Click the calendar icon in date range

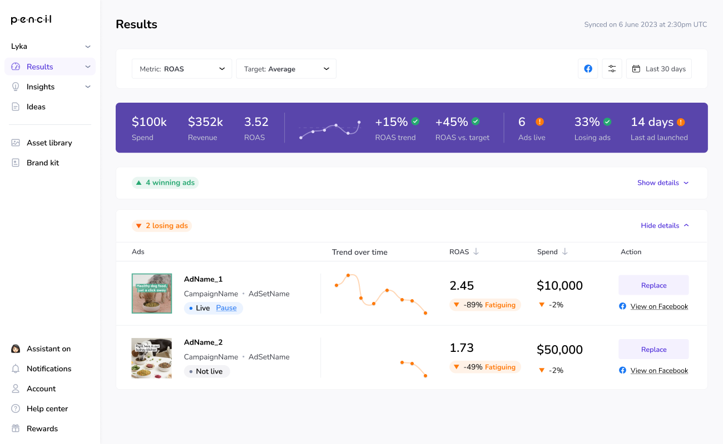[x=636, y=69]
